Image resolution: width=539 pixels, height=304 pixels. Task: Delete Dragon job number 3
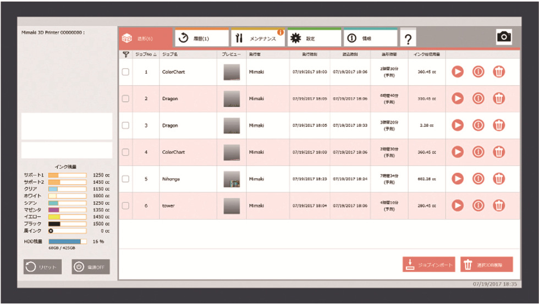499,125
